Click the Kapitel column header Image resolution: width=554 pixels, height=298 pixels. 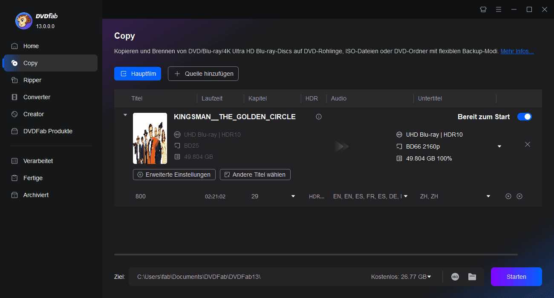258,98
